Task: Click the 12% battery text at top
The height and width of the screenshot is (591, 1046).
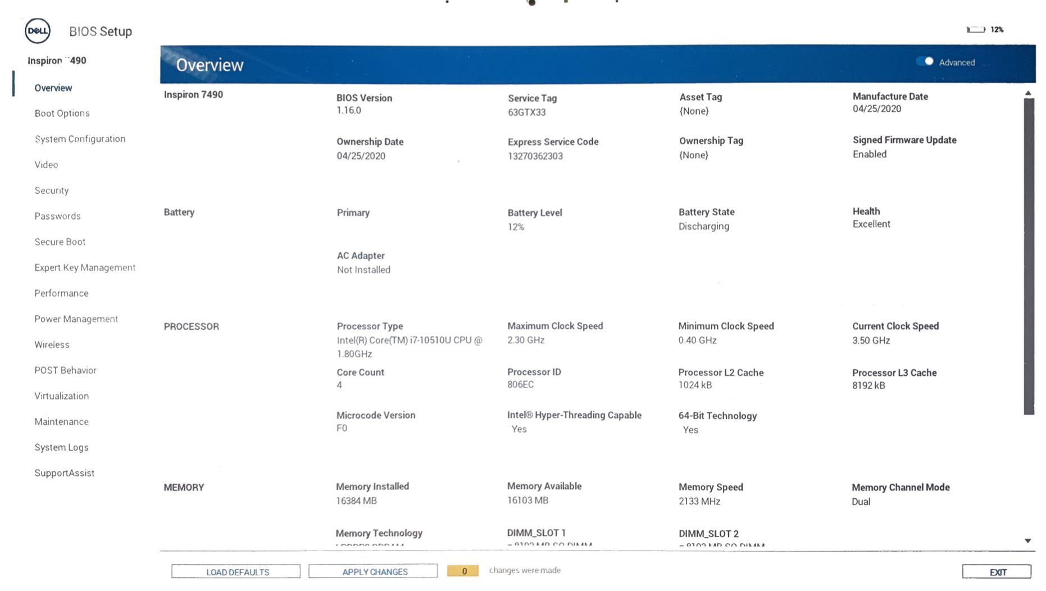Action: 997,29
